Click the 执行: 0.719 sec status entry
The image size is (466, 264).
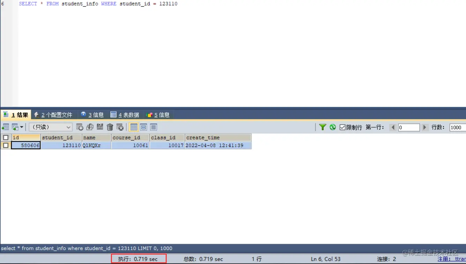(x=138, y=259)
